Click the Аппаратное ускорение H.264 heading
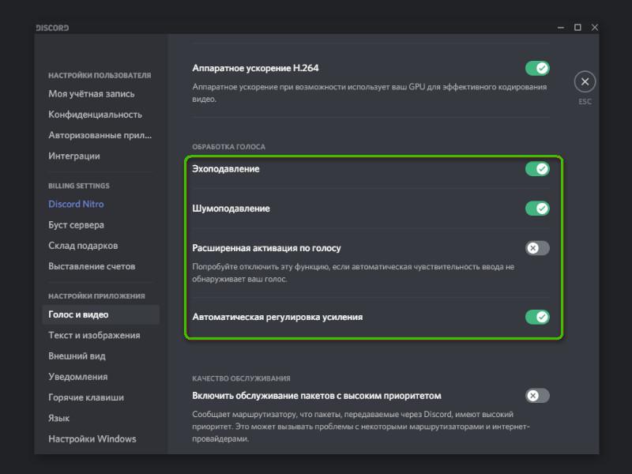632x474 pixels. (255, 68)
